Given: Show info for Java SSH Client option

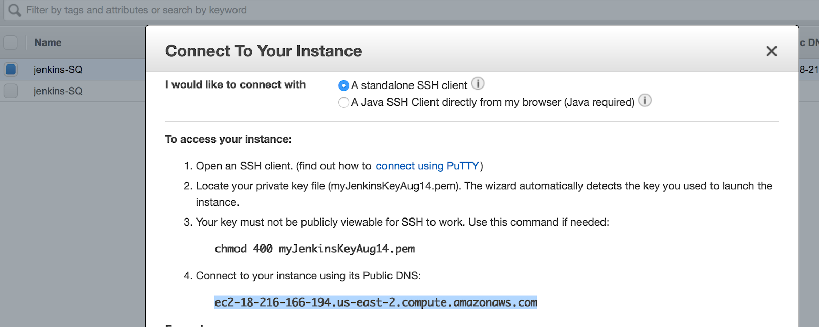Looking at the screenshot, I should [645, 101].
